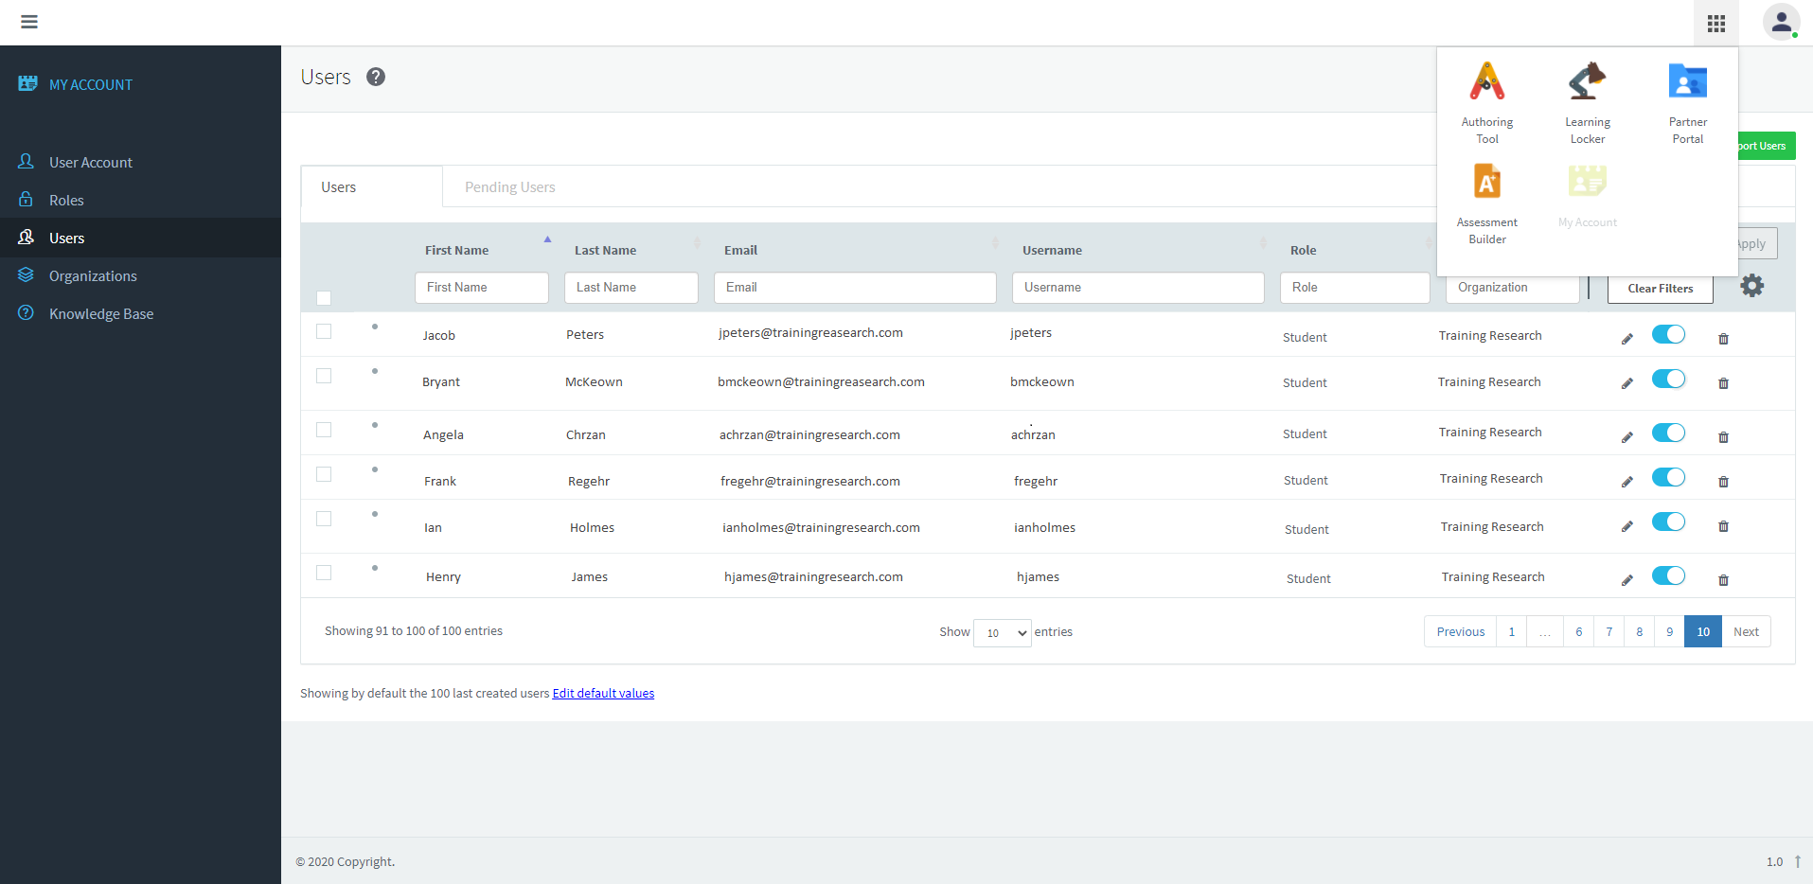This screenshot has width=1813, height=884.
Task: Click the Username filter field
Action: (1137, 288)
